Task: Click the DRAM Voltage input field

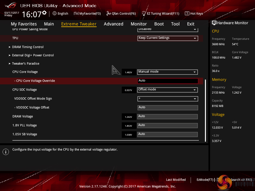Action: [x=168, y=117]
